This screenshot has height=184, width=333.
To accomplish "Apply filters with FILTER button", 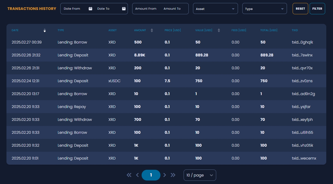I will pos(317,9).
